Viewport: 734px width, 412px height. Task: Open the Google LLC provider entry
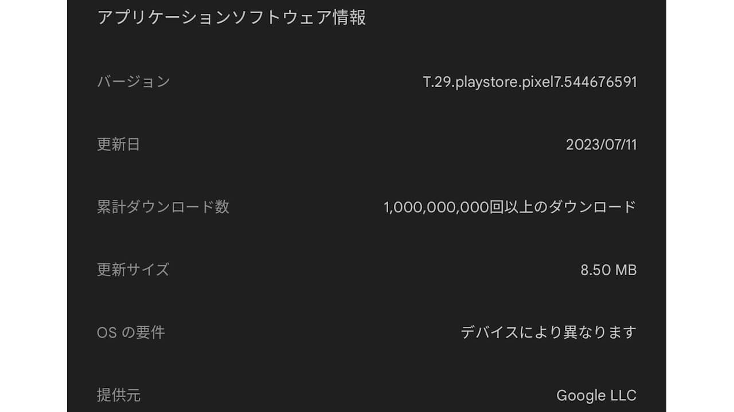tap(596, 394)
